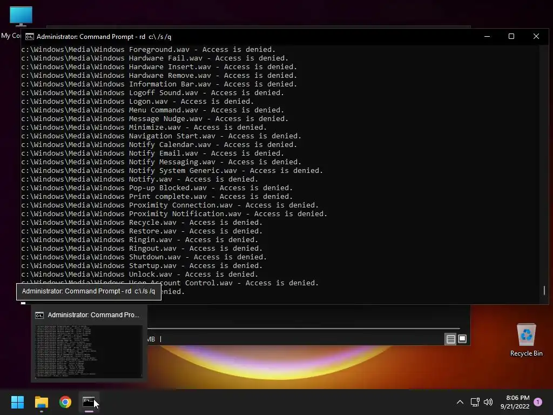
Task: Click the line for Windows Ringin.wav
Action: coord(140,239)
